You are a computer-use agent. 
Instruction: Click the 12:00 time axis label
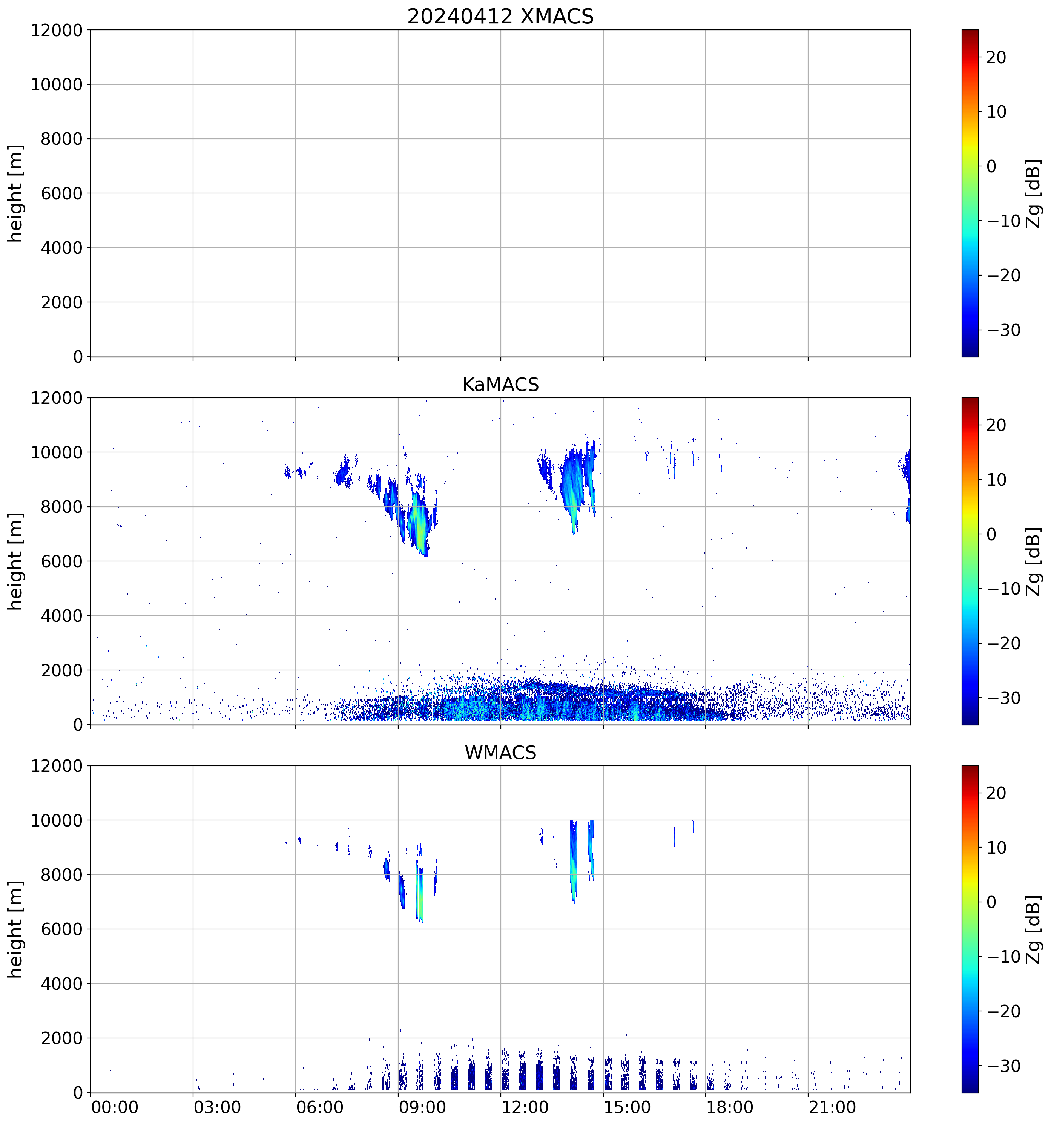click(525, 1107)
